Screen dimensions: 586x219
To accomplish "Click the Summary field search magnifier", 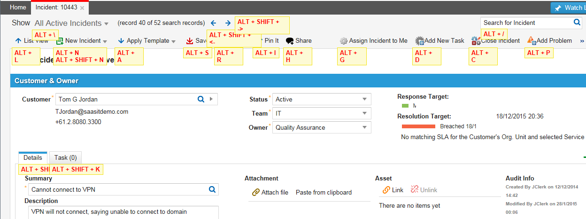I will point(212,189).
